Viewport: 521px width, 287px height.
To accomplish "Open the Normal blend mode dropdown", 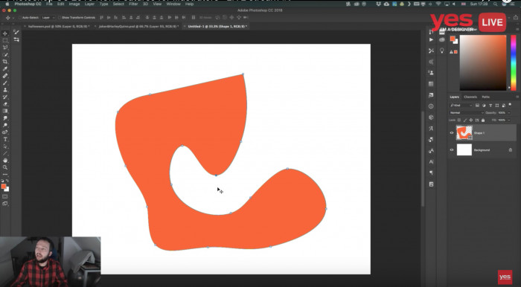I will coord(467,113).
